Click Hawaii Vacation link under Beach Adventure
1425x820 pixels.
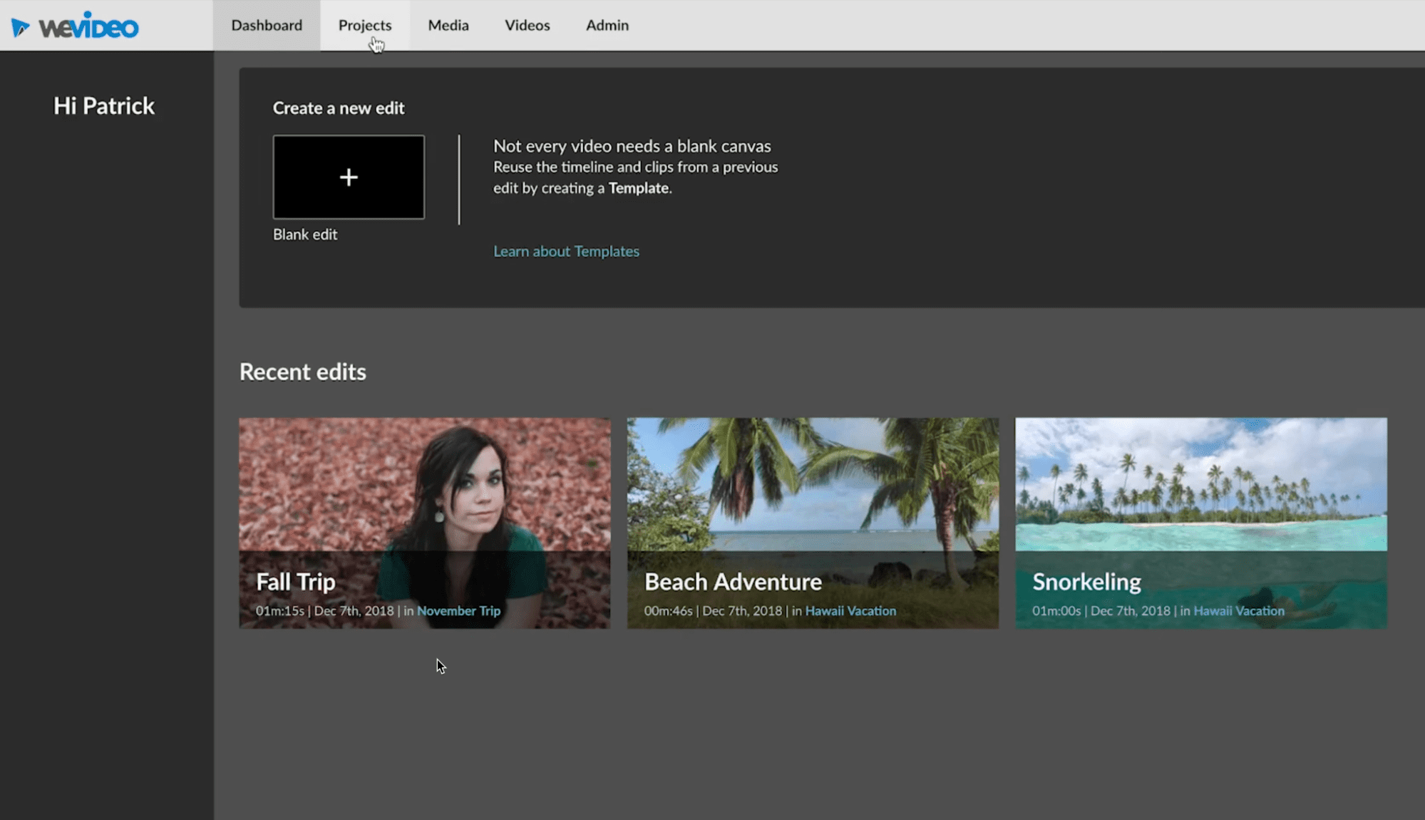[x=850, y=611]
